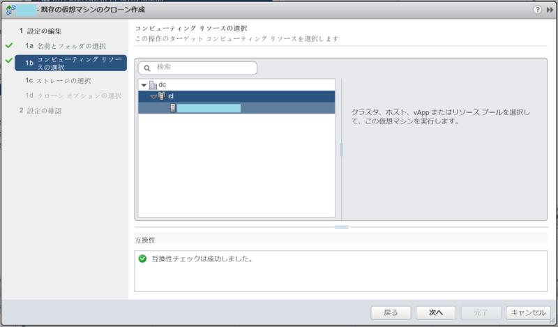Click the 完了 finish button

481,313
